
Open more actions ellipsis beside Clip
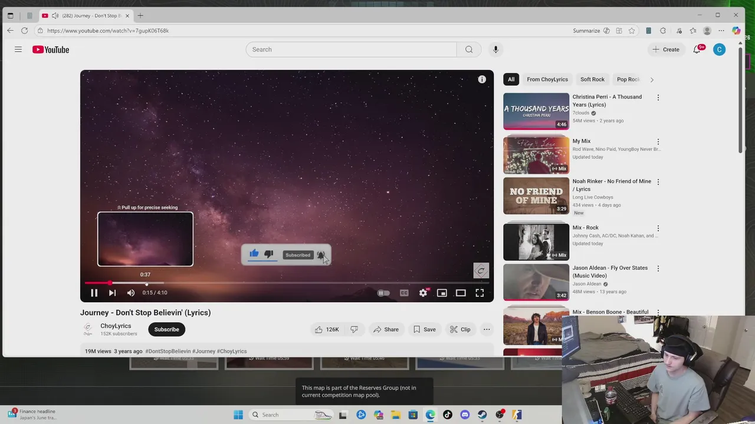point(487,329)
